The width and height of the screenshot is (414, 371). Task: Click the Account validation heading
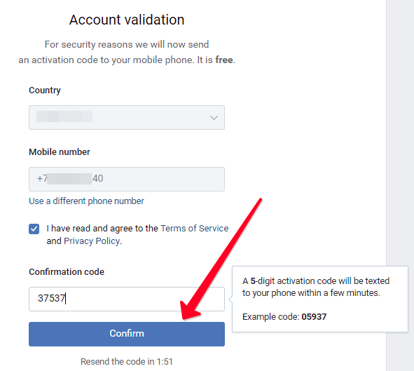(x=127, y=20)
